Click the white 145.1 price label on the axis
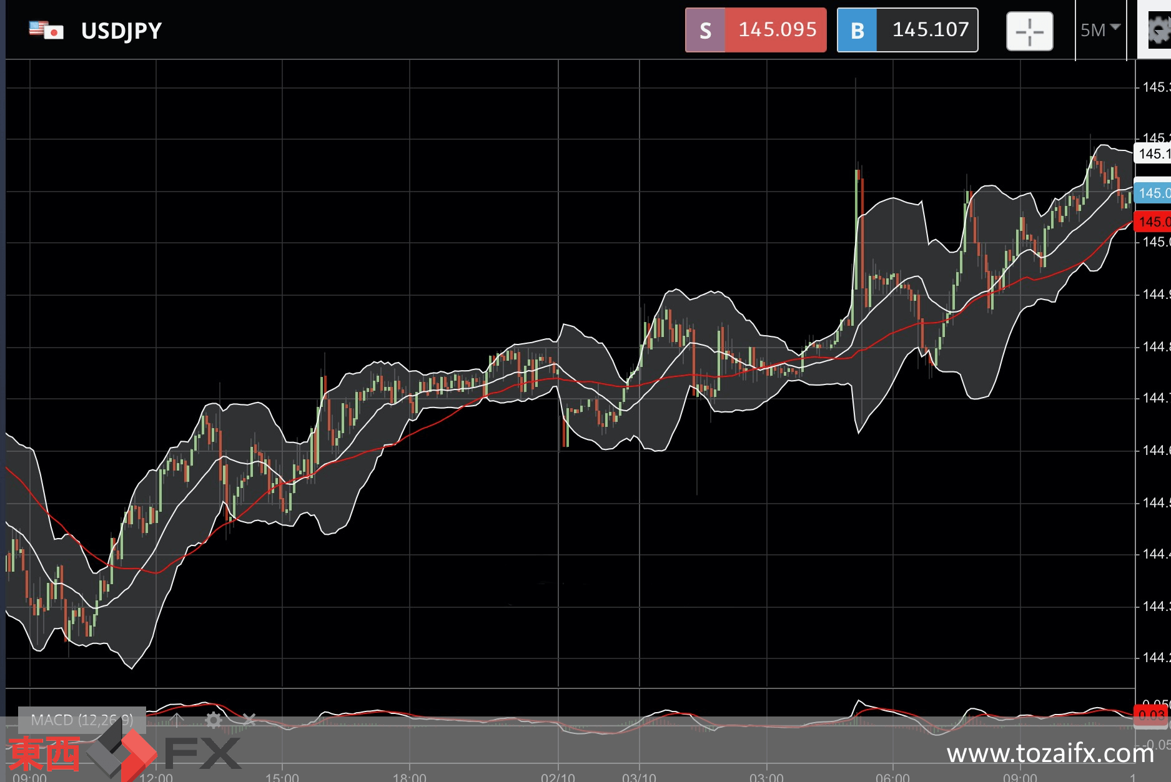This screenshot has width=1171, height=782. point(1153,154)
